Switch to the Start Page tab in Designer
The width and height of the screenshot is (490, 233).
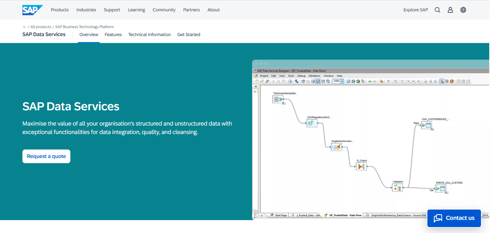click(x=279, y=215)
